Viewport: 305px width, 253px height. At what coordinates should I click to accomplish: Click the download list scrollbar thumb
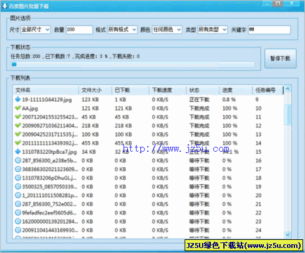point(288,114)
